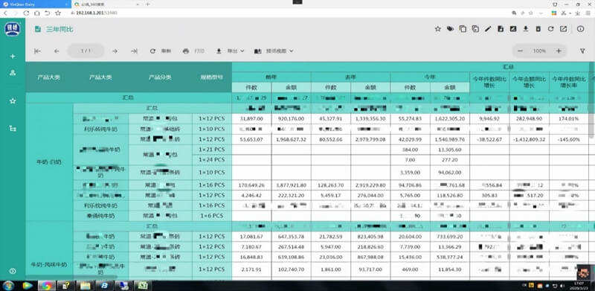This screenshot has height=291, width=595.
Task: Click the horizontal scrollbar below the table
Action: click(71, 278)
